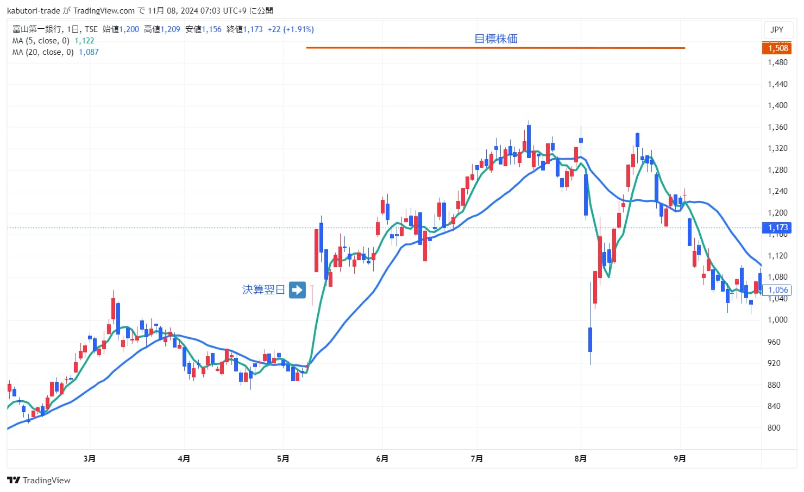Click the 決算翌日 annotation text

263,290
